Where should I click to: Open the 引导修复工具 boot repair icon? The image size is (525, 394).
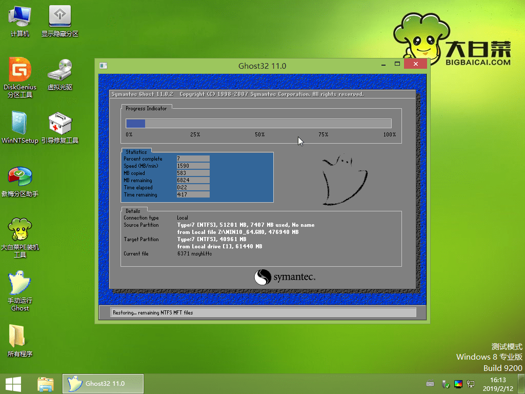click(59, 128)
